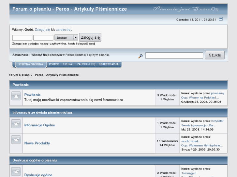Screen dimensions: 237x177
Task: Click the forum search text box
Action: coord(174,56)
